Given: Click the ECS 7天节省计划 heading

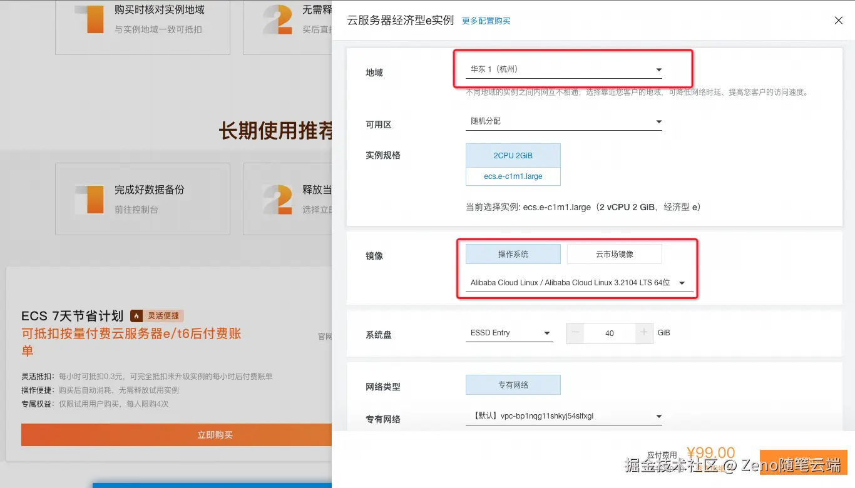Looking at the screenshot, I should click(72, 317).
